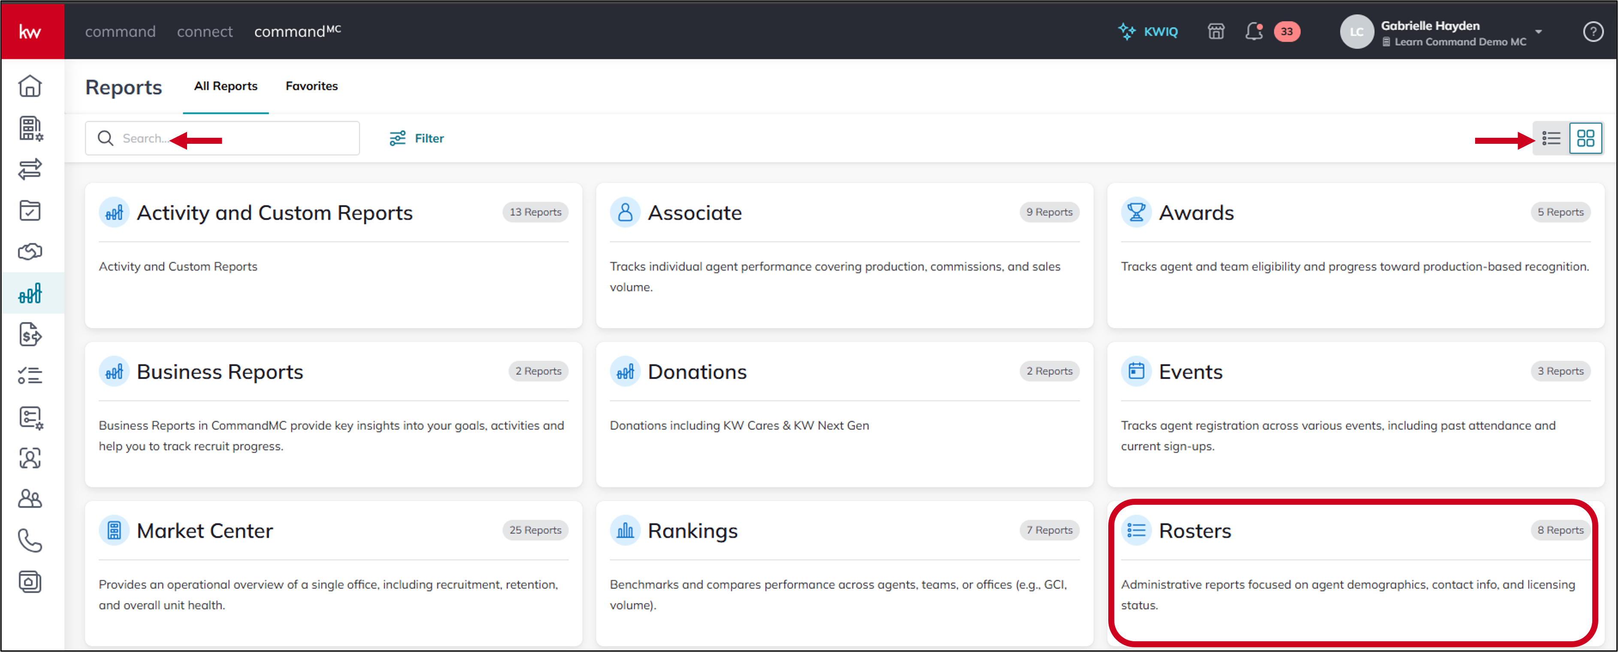Go to the connect tab
This screenshot has width=1618, height=652.
coord(205,31)
